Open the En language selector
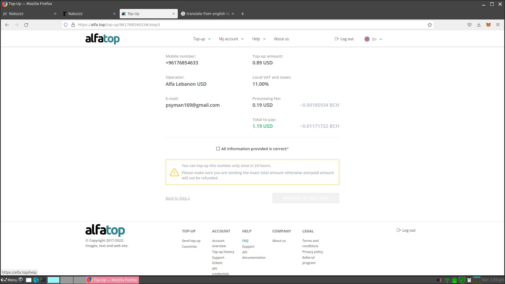Image resolution: width=505 pixels, height=284 pixels. [x=377, y=39]
